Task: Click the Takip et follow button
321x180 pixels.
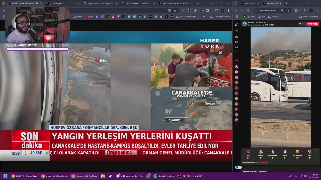Action: point(312,24)
